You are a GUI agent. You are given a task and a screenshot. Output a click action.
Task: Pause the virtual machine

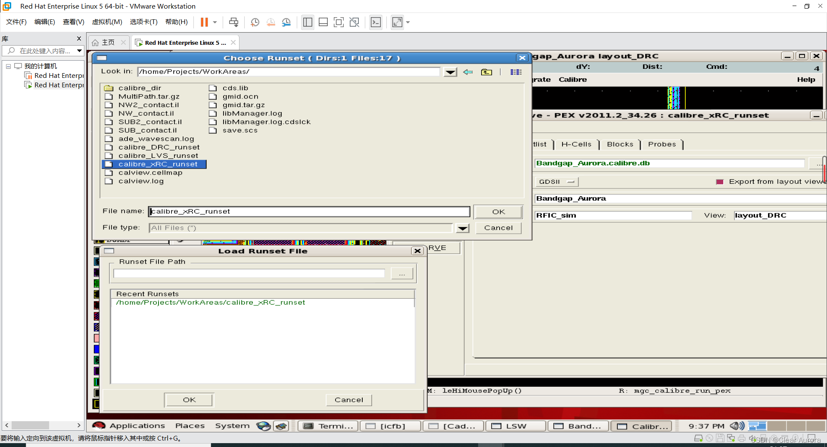tap(204, 22)
